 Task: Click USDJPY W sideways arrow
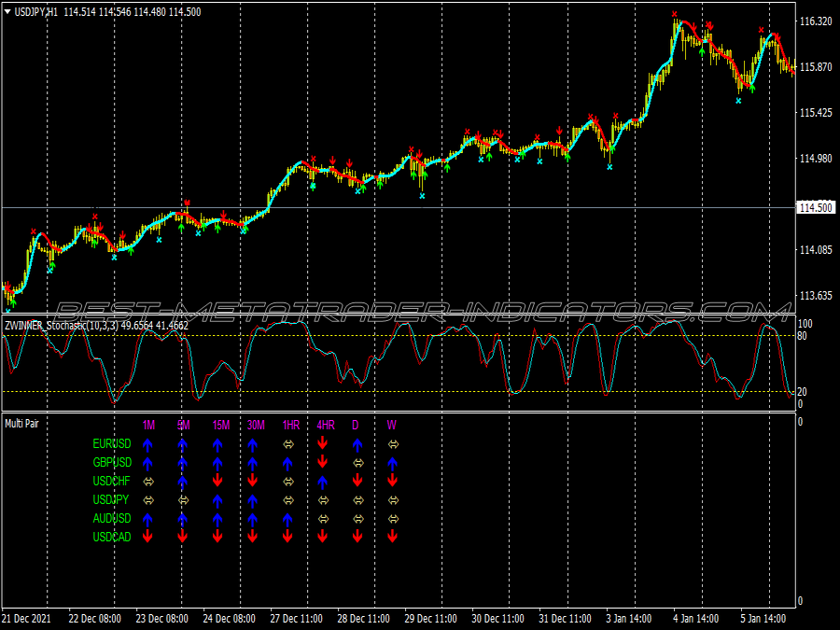[393, 500]
